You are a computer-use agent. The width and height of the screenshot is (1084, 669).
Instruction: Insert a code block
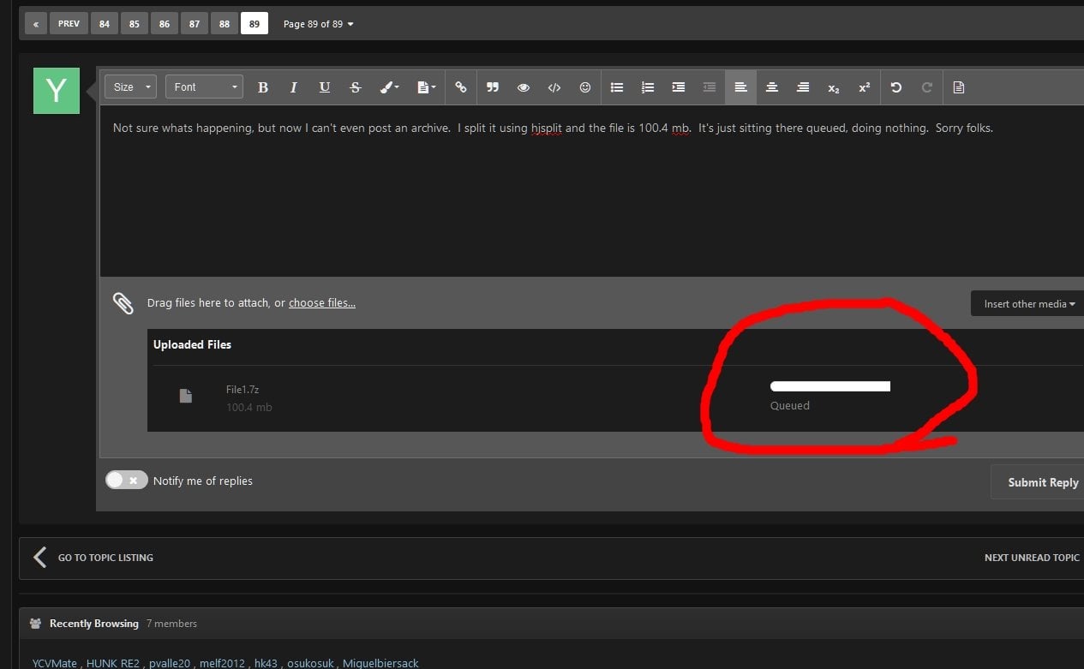click(554, 87)
